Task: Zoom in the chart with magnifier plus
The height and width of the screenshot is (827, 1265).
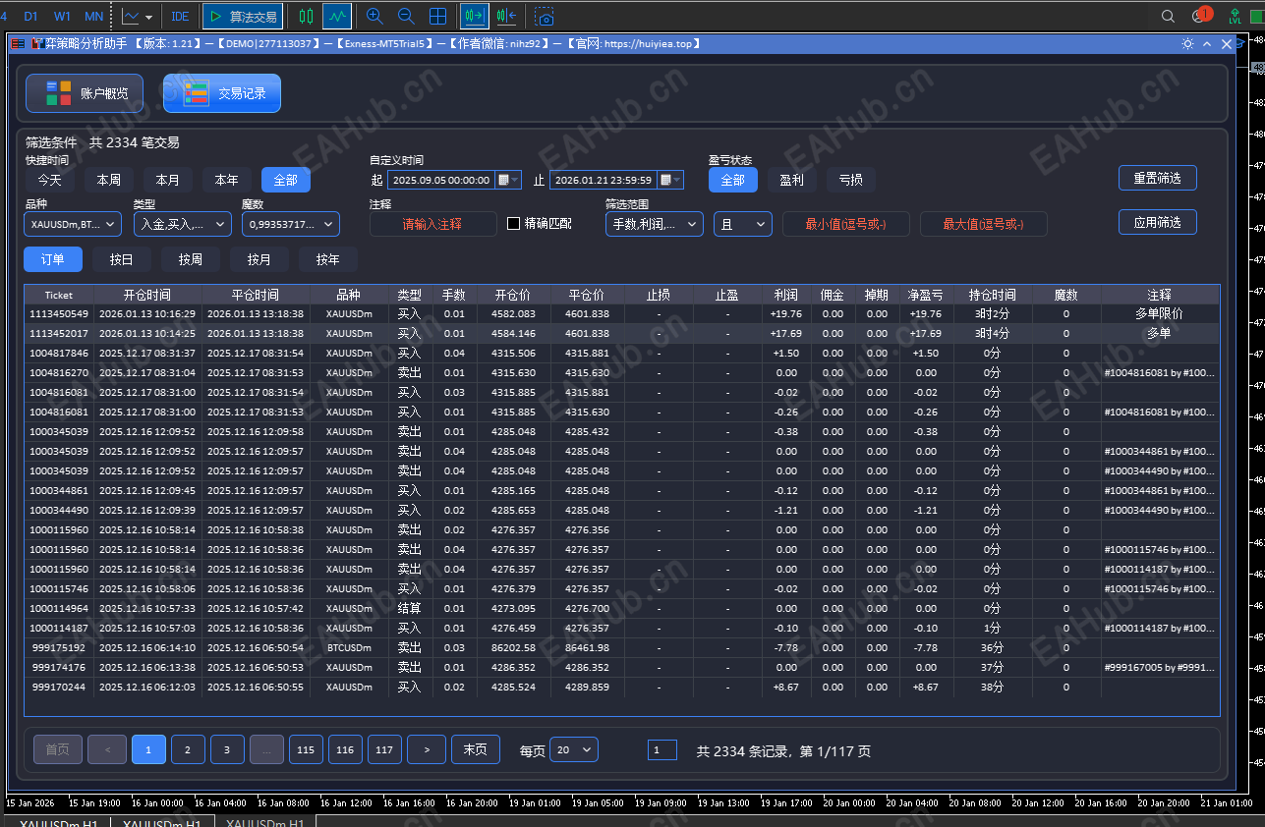Action: pos(374,16)
